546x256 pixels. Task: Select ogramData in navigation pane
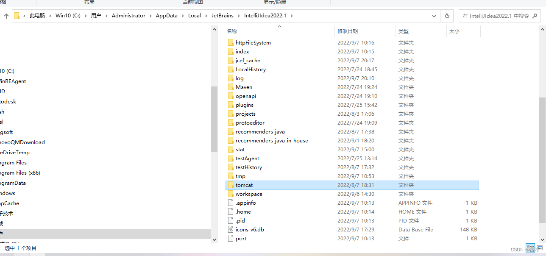pos(13,183)
